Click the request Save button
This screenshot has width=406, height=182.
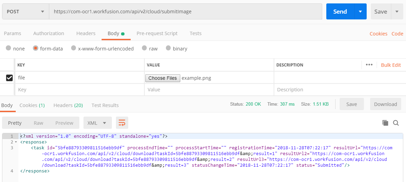(x=381, y=12)
